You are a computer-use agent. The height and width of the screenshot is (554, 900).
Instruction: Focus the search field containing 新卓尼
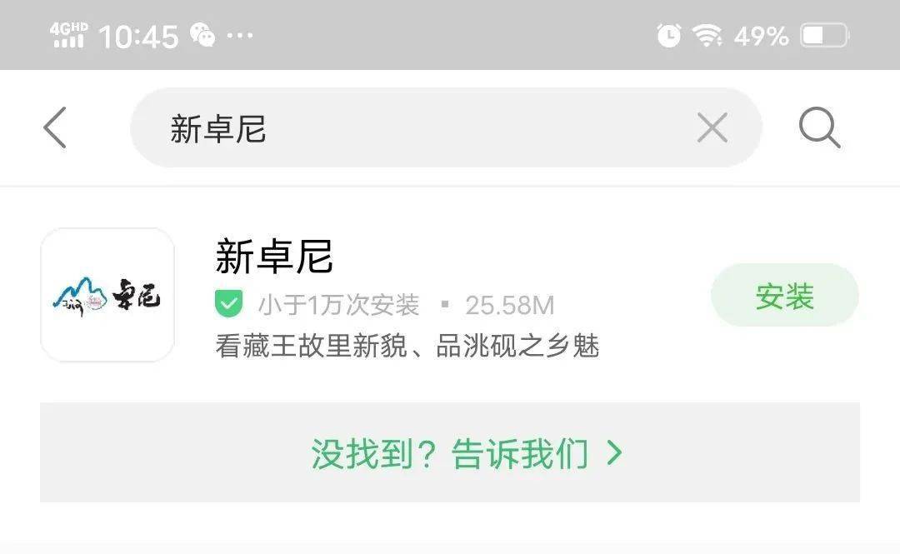click(446, 127)
